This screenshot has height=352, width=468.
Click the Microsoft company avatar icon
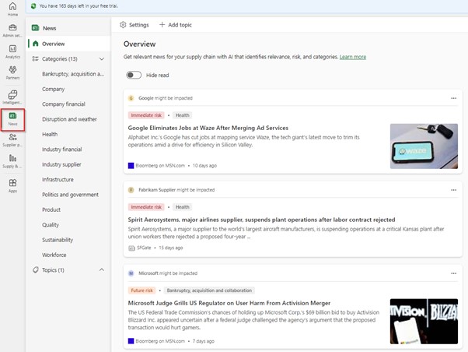[131, 273]
